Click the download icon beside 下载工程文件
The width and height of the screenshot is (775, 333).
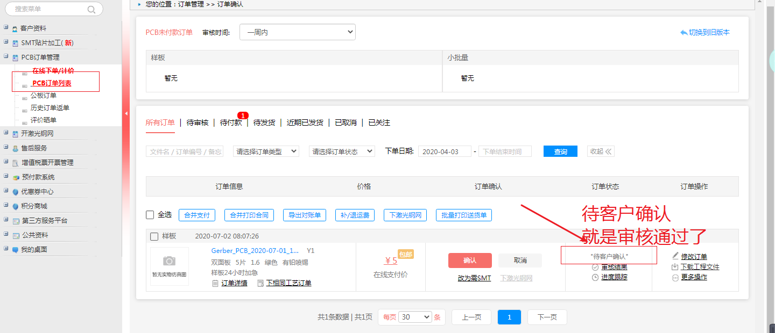coord(675,267)
